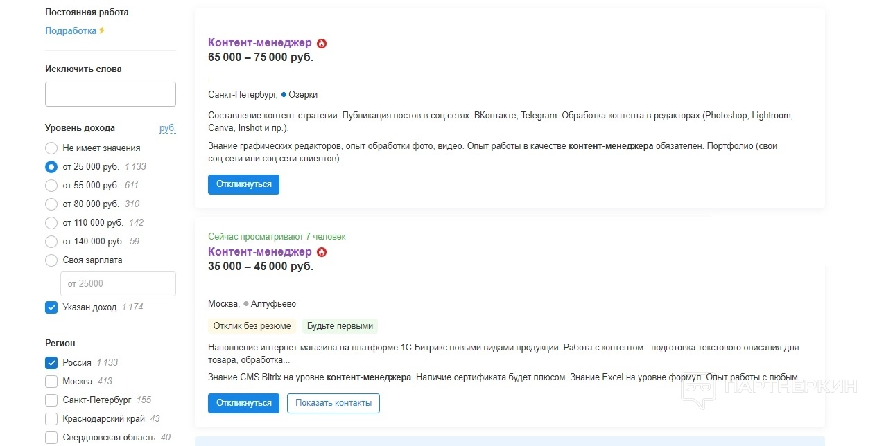This screenshot has width=893, height=446.
Task: Open the 'руб.' currency dropdown
Action: tap(167, 128)
